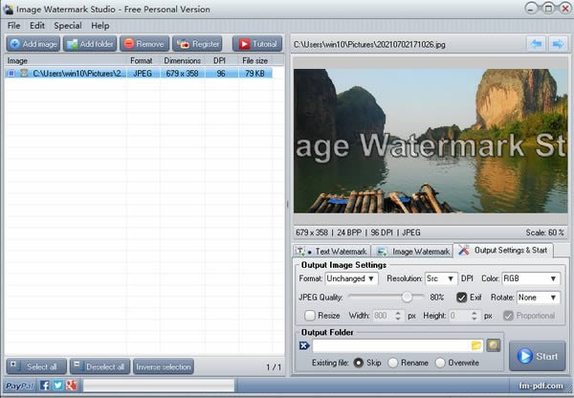Open output folder with magnifier icon
The height and width of the screenshot is (398, 574).
point(493,345)
